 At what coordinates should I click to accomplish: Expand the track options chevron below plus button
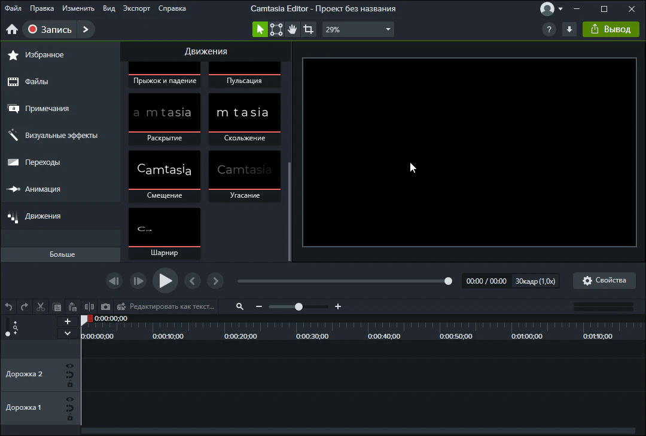68,333
